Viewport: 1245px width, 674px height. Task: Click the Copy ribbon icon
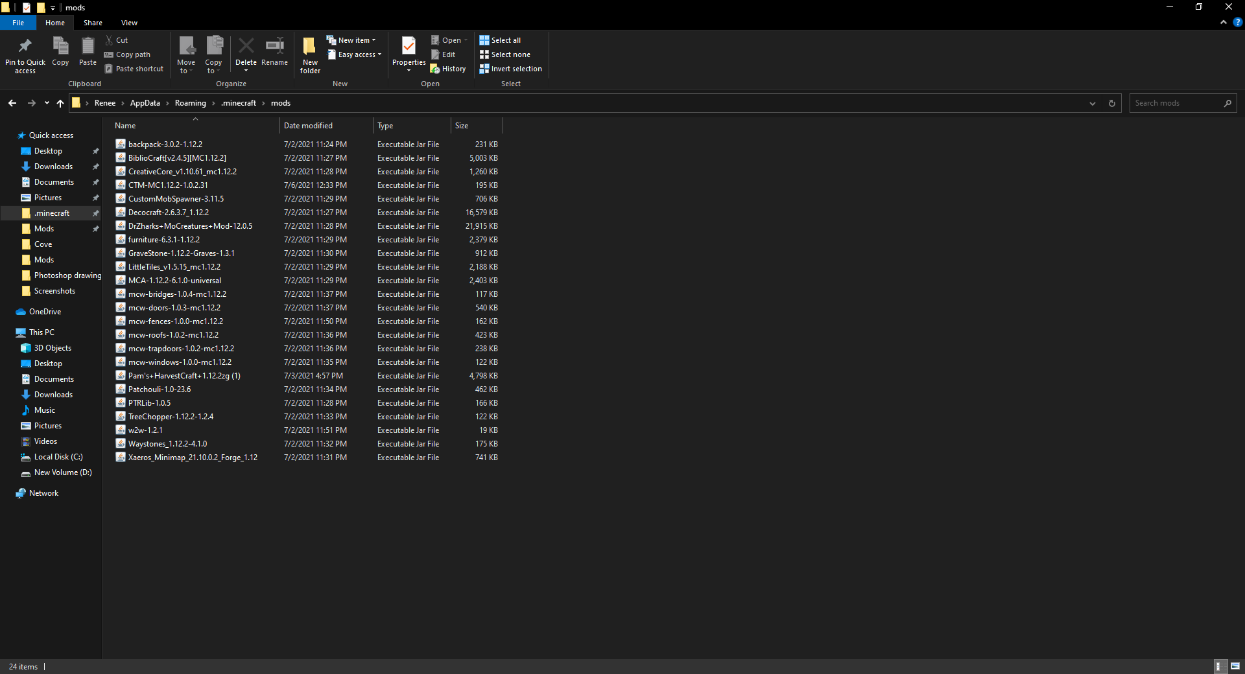coord(60,46)
